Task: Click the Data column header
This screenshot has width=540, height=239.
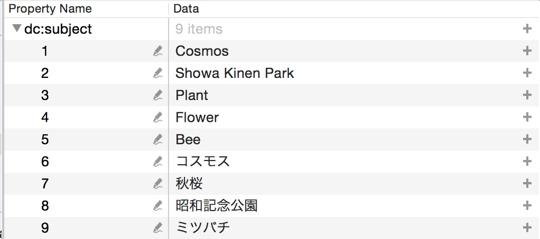Action: (x=186, y=9)
